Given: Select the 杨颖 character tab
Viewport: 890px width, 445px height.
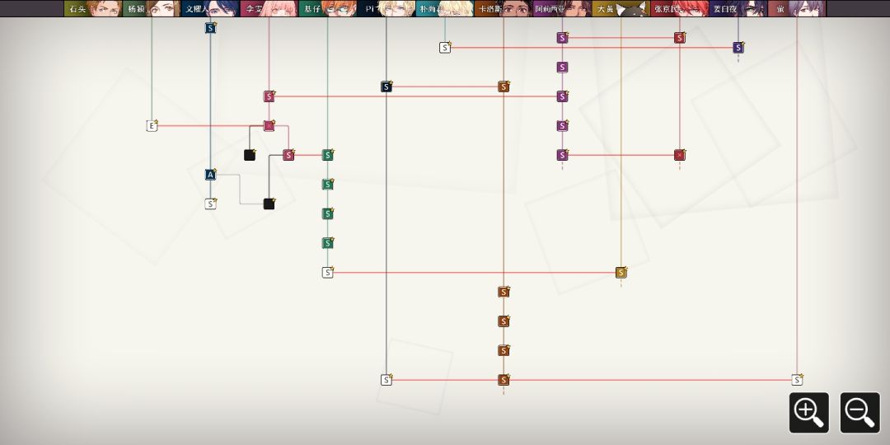Looking at the screenshot, I should pyautogui.click(x=152, y=8).
